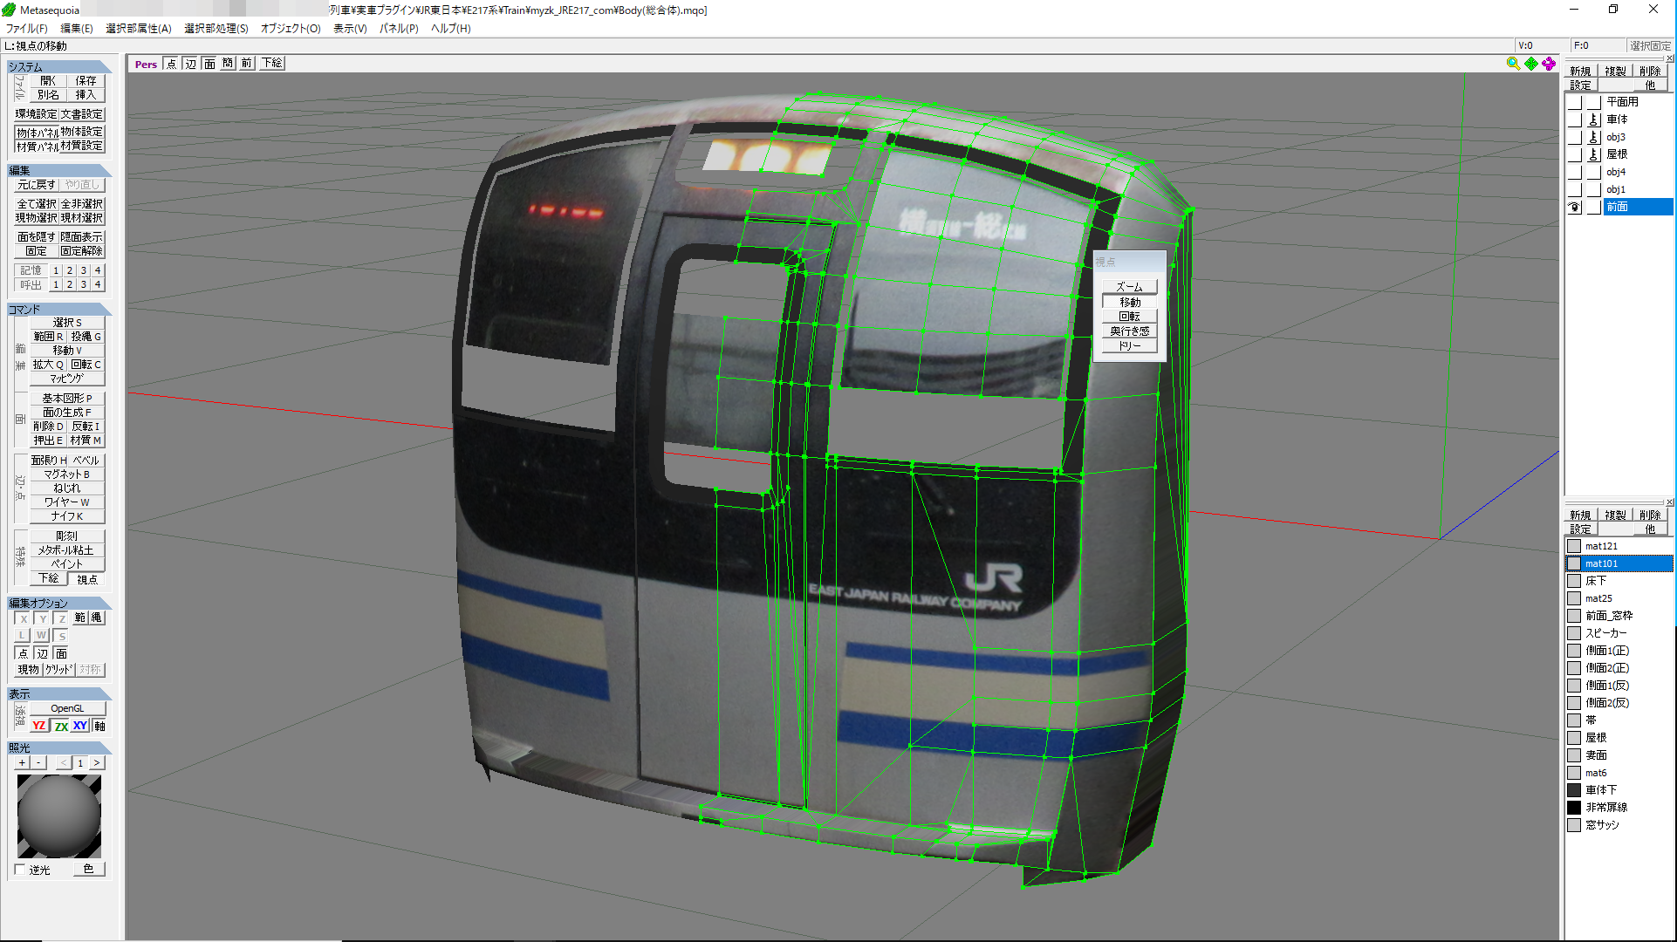The width and height of the screenshot is (1677, 942).
Task: Open the ファイル(F) menu
Action: [27, 28]
